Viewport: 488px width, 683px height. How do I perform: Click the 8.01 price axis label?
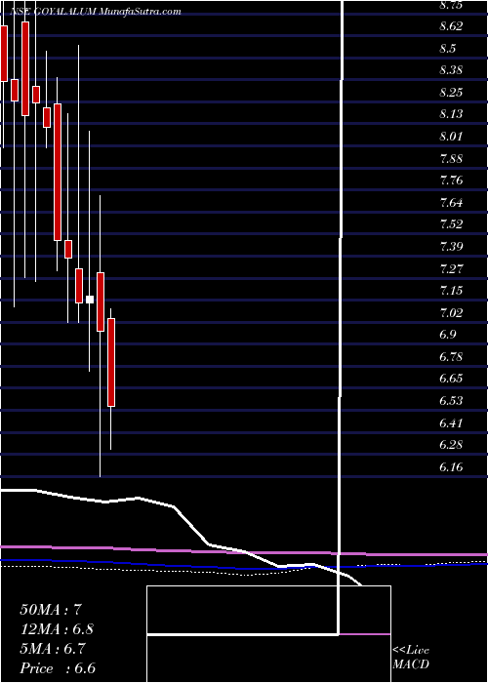click(451, 137)
